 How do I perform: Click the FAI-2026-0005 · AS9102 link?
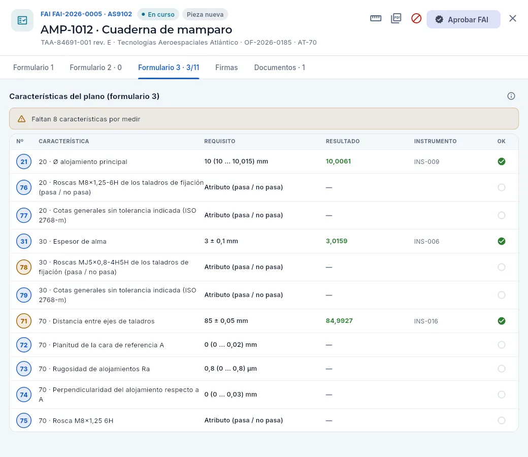point(86,14)
